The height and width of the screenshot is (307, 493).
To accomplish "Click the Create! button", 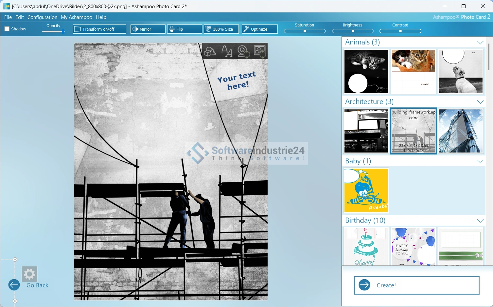I will (x=416, y=285).
